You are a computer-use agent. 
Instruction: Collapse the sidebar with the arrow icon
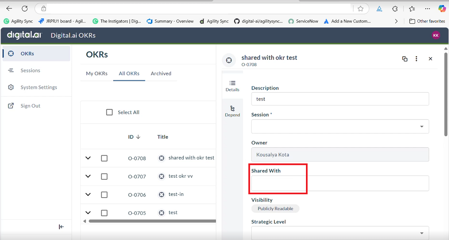click(61, 227)
